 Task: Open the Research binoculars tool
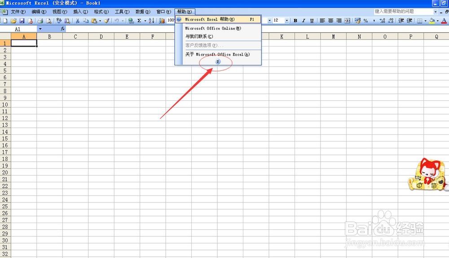pyautogui.click(x=67, y=21)
